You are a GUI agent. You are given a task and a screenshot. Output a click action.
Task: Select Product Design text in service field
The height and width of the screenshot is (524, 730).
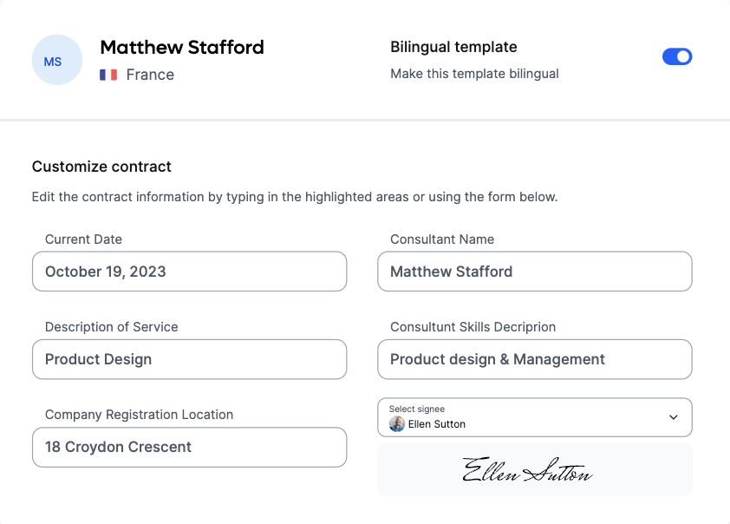(x=98, y=359)
